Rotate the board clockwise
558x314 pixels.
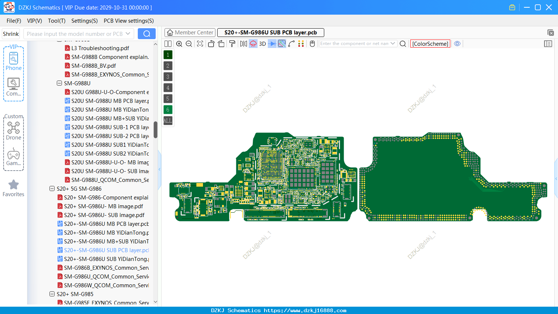(221, 44)
